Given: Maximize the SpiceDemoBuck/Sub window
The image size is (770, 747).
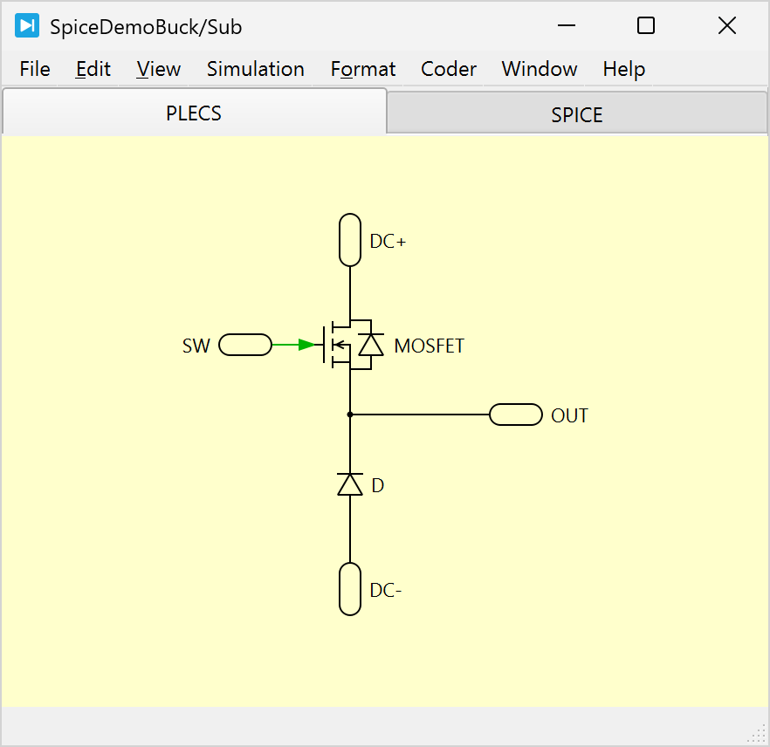Looking at the screenshot, I should coord(646,26).
